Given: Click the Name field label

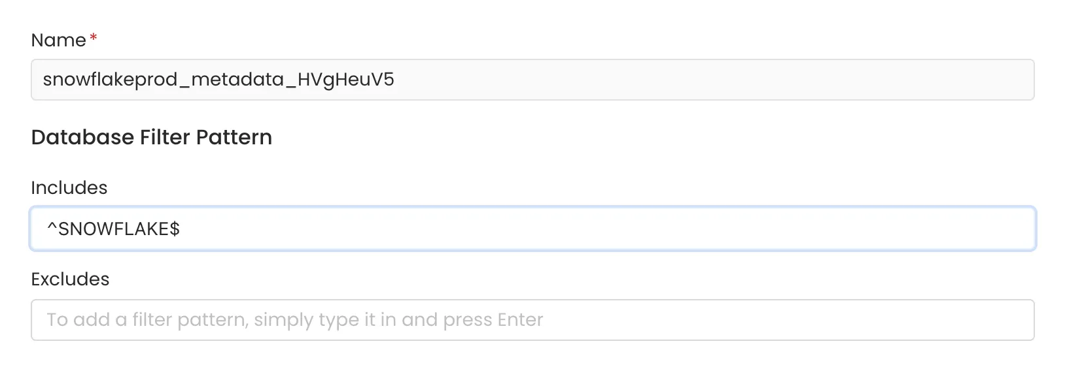Looking at the screenshot, I should pos(58,40).
